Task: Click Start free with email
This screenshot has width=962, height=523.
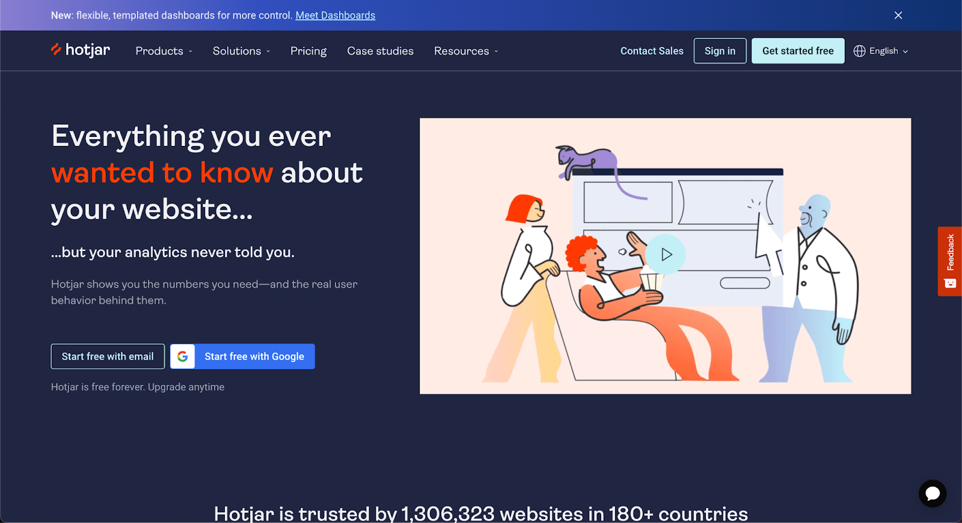Action: (x=108, y=357)
